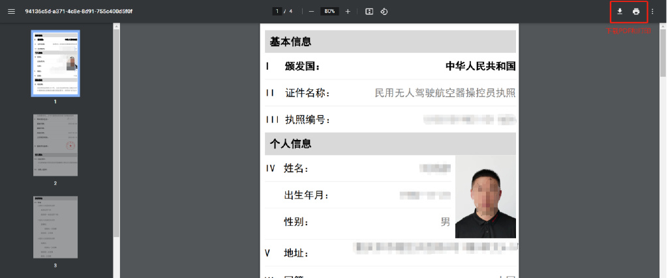Open the page 3 thumbnail

(55, 227)
